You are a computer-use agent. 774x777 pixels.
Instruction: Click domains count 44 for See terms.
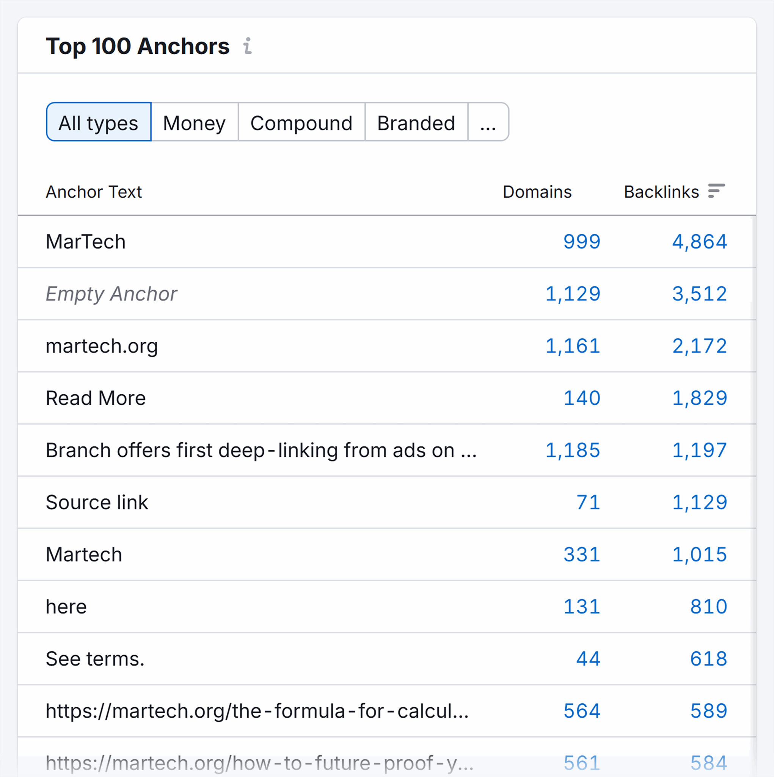coord(587,659)
